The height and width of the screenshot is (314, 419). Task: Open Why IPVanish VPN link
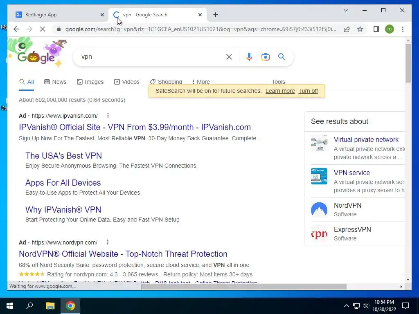click(63, 210)
